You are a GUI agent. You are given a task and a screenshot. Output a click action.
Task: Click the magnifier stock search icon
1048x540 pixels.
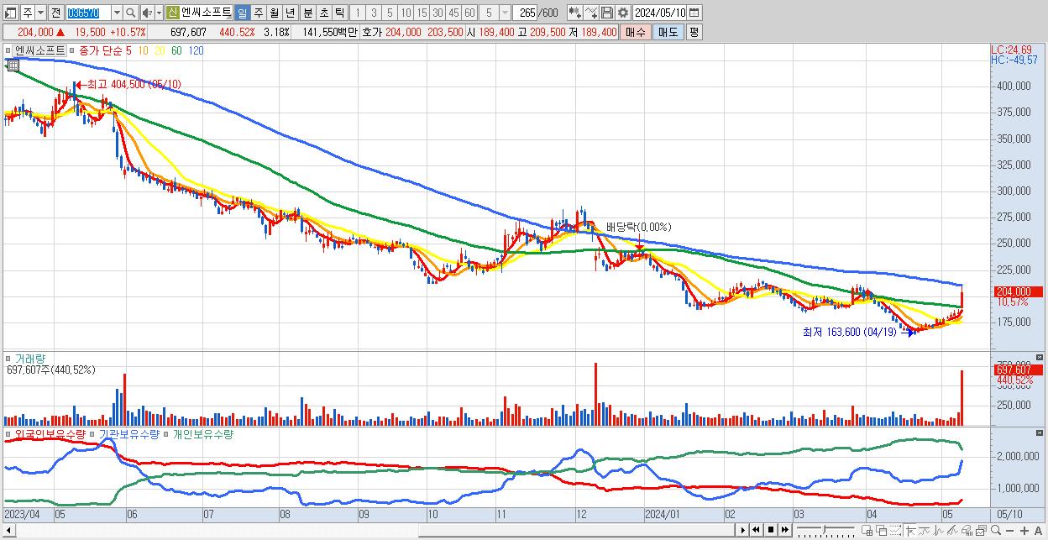130,13
